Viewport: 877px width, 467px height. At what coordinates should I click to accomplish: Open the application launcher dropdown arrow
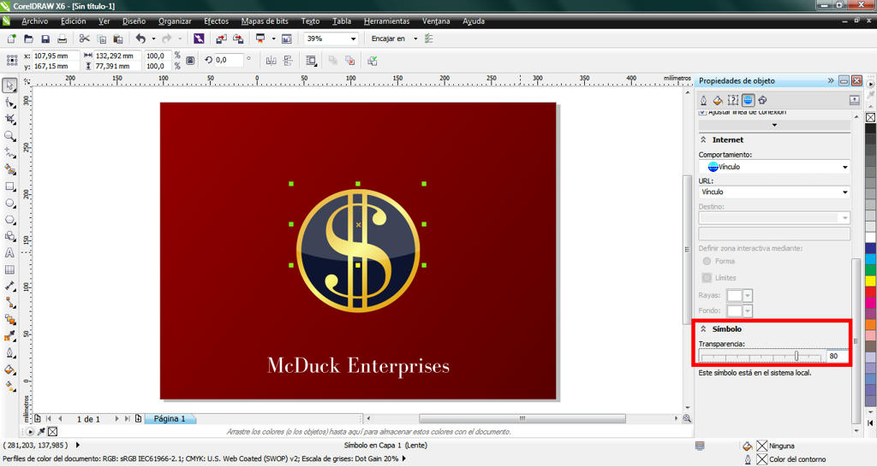[273, 38]
